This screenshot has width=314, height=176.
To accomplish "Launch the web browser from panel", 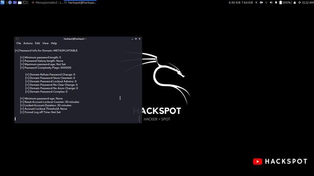I will [x=10, y=2].
